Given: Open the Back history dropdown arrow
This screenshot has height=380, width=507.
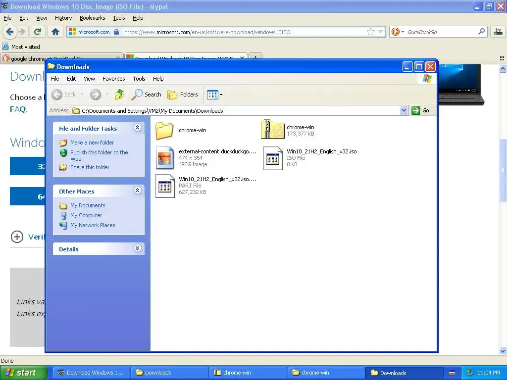Looking at the screenshot, I should tap(82, 95).
